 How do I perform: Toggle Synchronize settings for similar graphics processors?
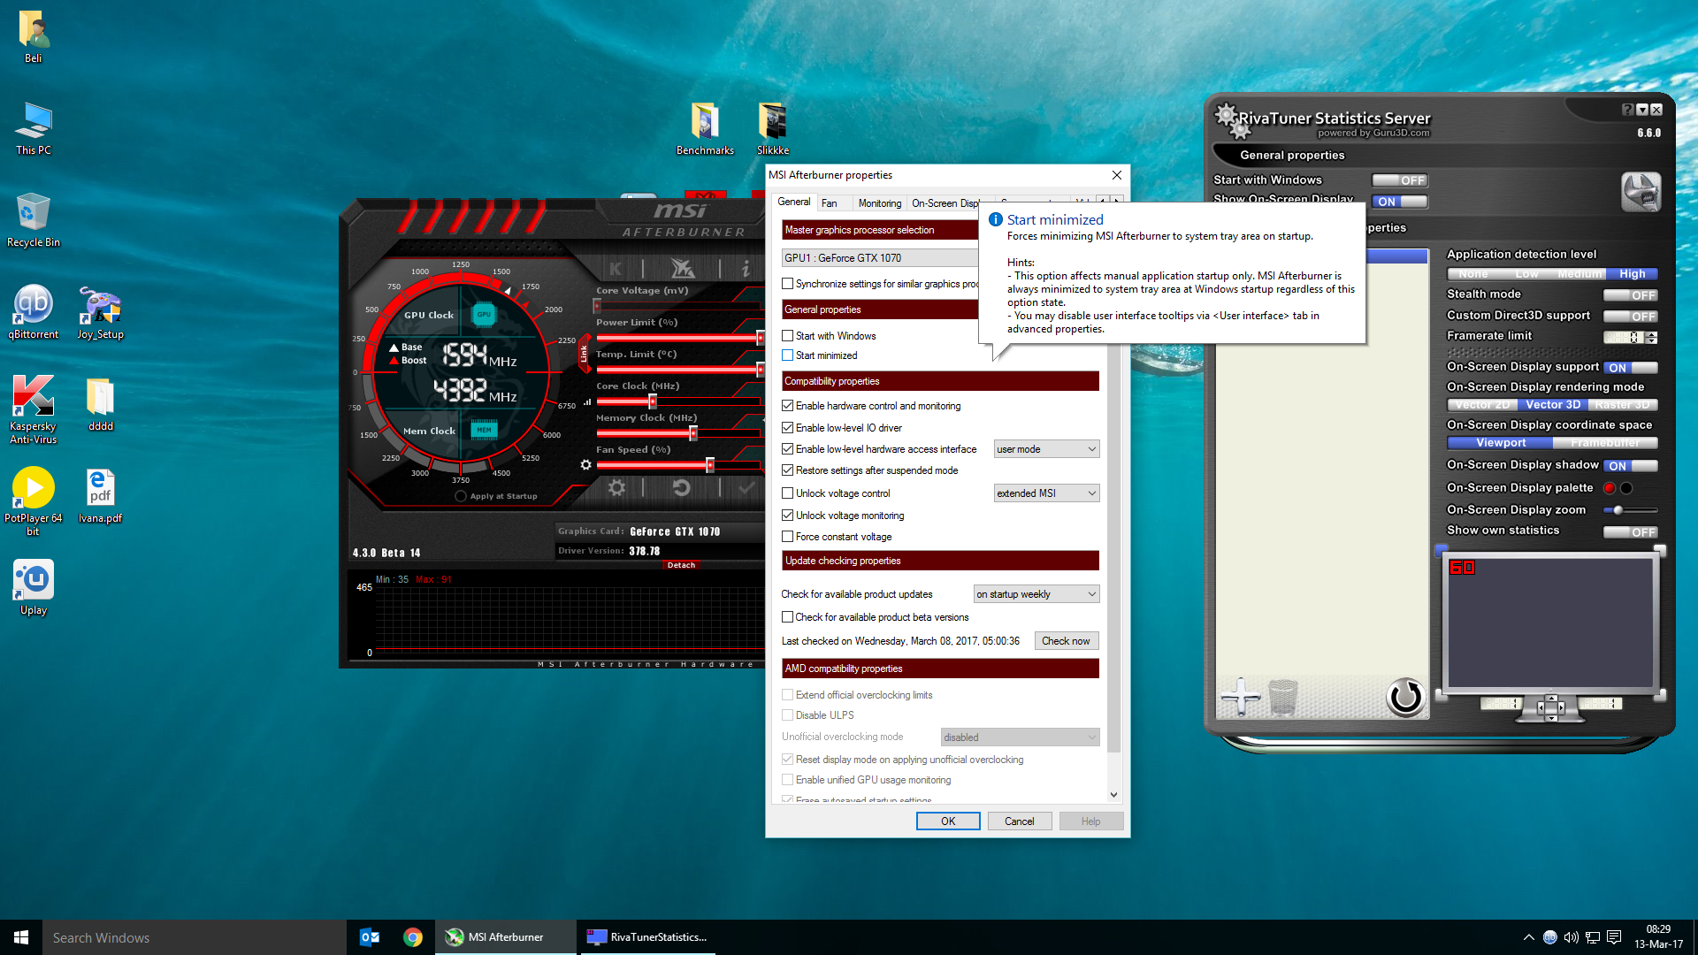787,284
